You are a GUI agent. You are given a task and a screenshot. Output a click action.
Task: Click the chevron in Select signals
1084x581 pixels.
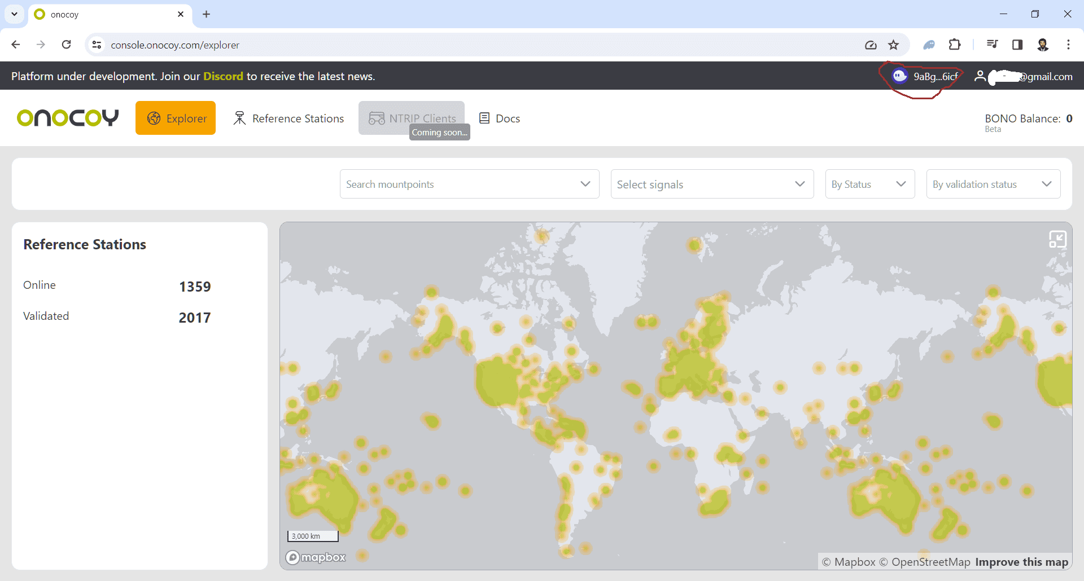click(x=800, y=184)
